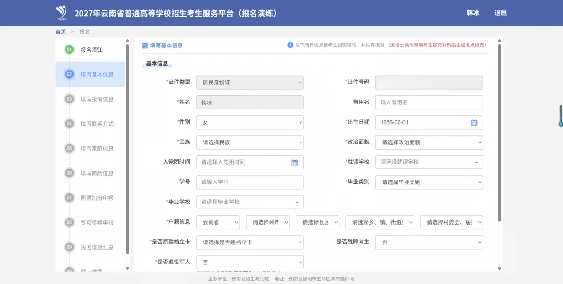Click the red 退役士兵 notice text
563x284 pixels.
[438, 45]
